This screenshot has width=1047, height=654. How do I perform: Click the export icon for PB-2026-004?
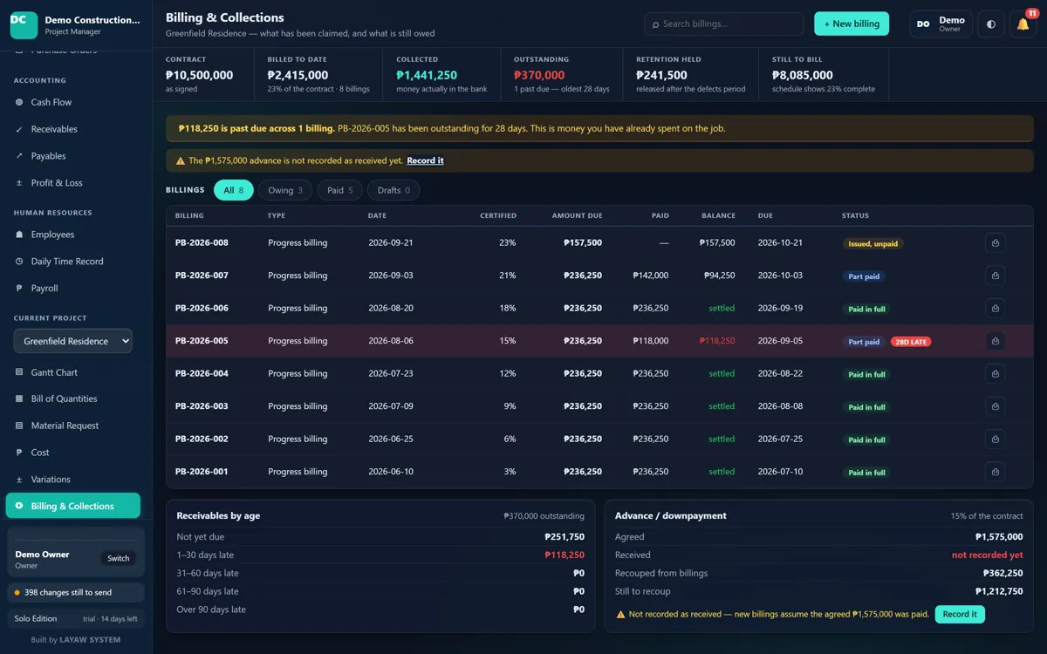coord(996,374)
